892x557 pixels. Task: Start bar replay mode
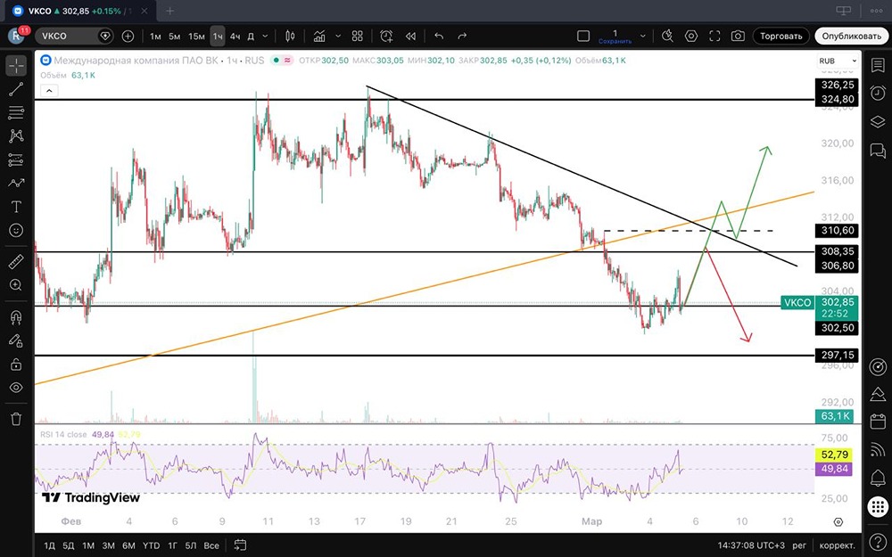(x=410, y=37)
